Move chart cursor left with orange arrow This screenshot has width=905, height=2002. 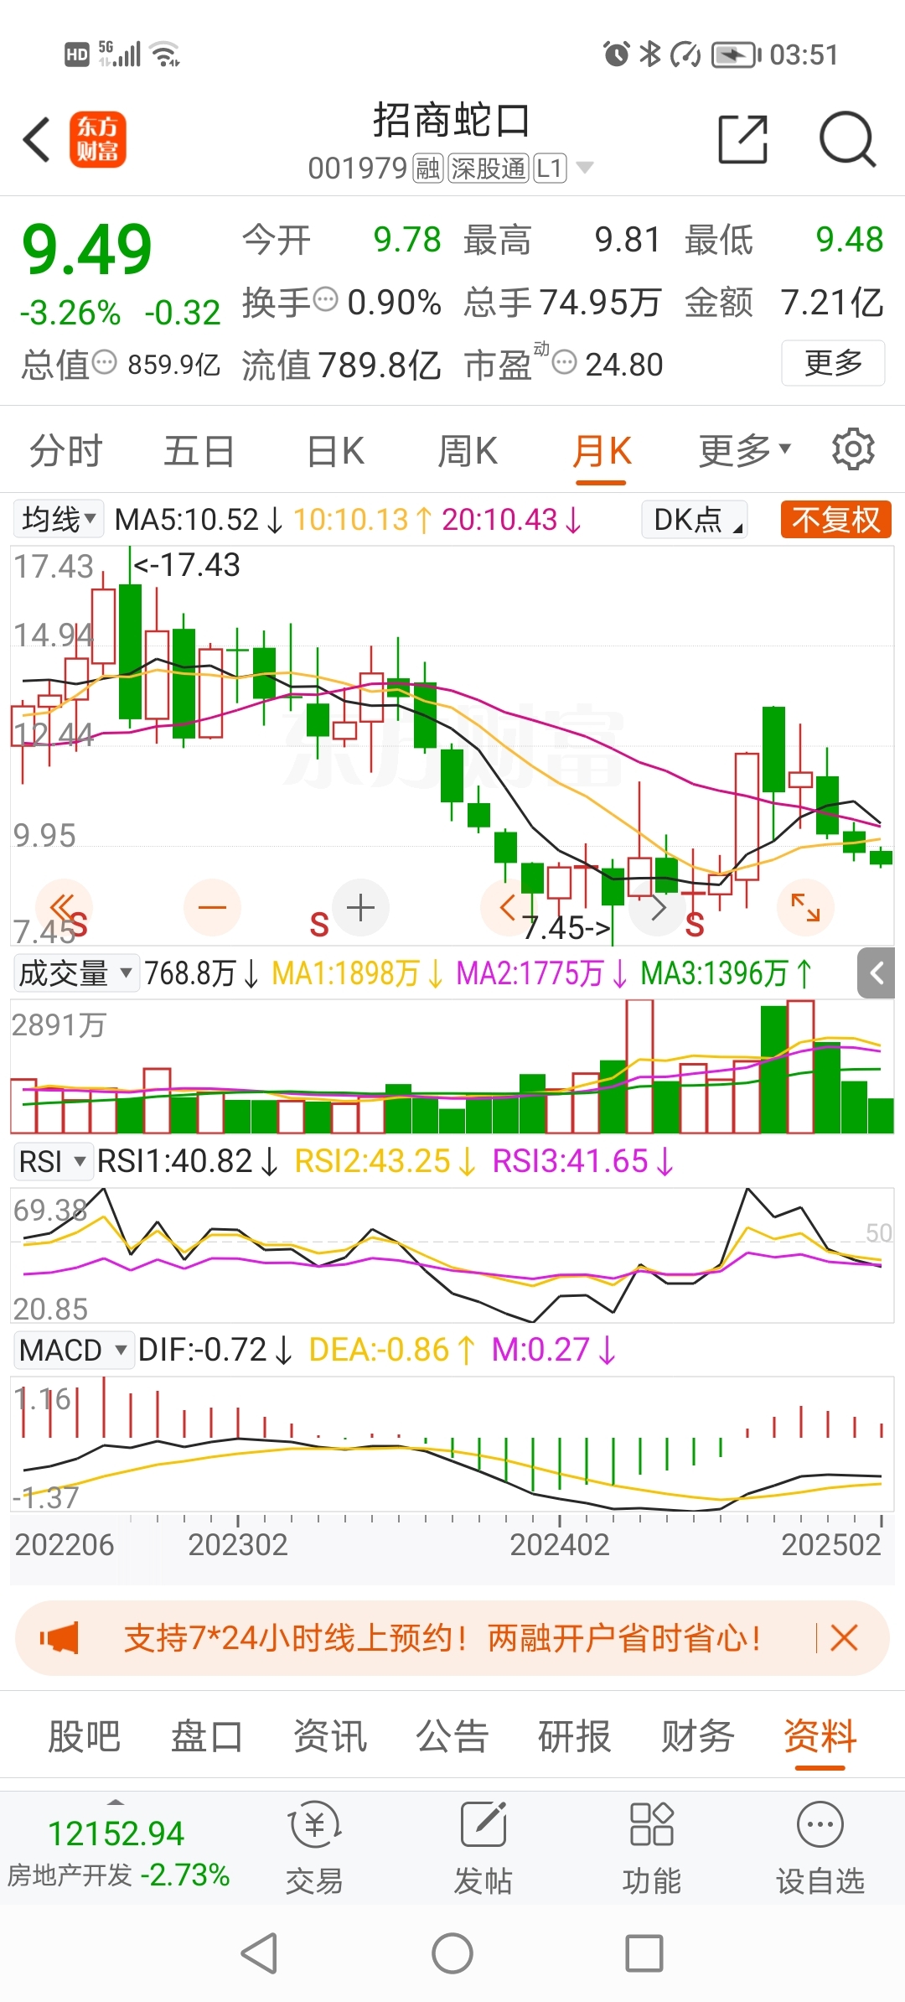(508, 907)
